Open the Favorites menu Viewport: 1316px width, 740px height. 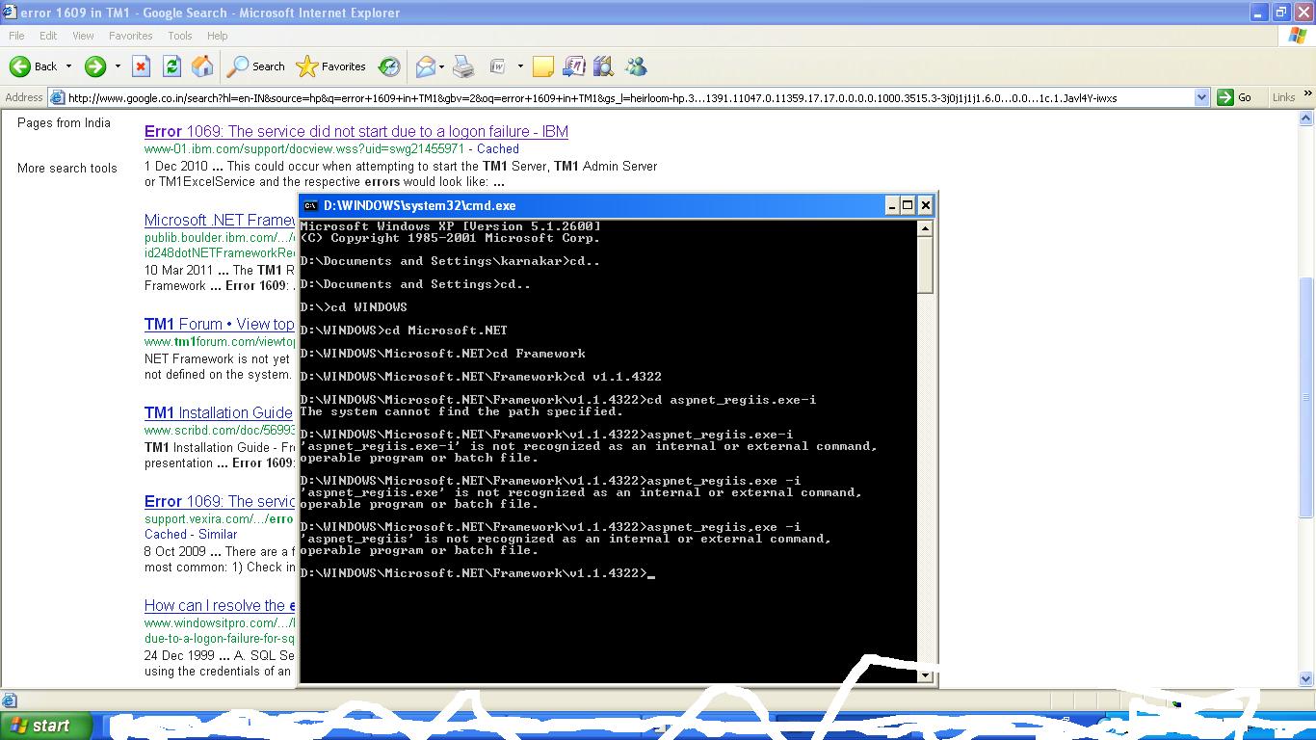pyautogui.click(x=131, y=36)
